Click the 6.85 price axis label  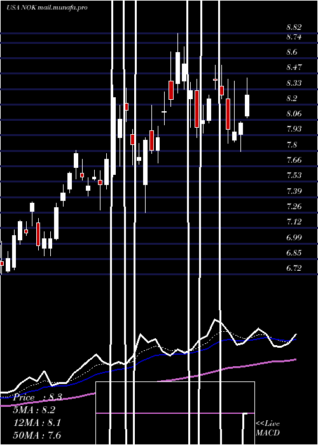pyautogui.click(x=294, y=252)
